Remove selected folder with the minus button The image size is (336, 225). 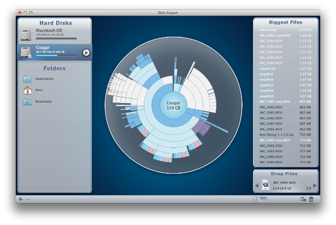coord(28,199)
